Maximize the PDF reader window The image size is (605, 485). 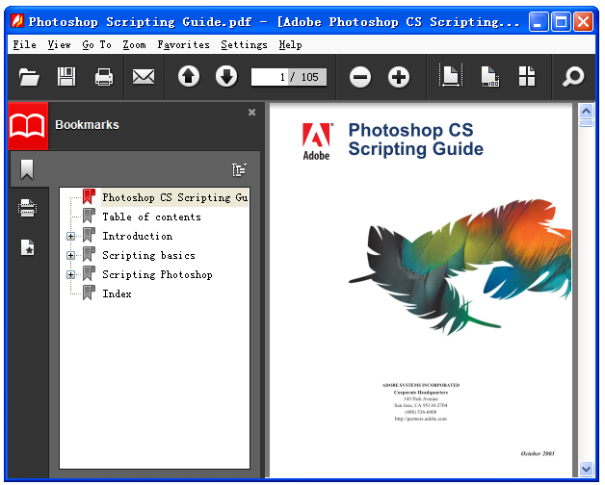(x=561, y=21)
